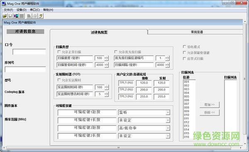Open the 帮助(H) menu
Screen dimensions: 249x152
[48, 10]
